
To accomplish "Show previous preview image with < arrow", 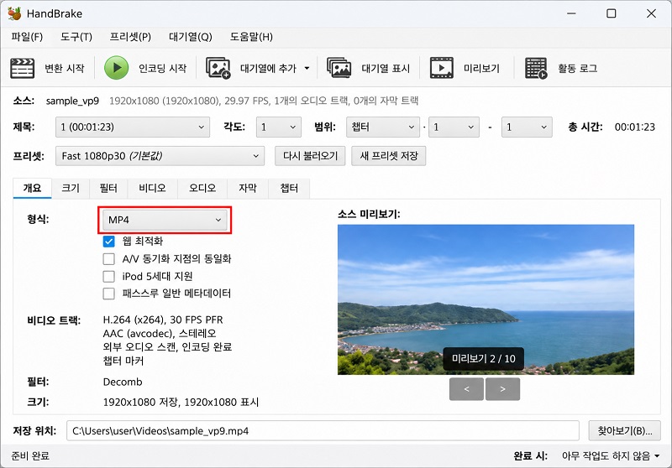I will coord(467,389).
